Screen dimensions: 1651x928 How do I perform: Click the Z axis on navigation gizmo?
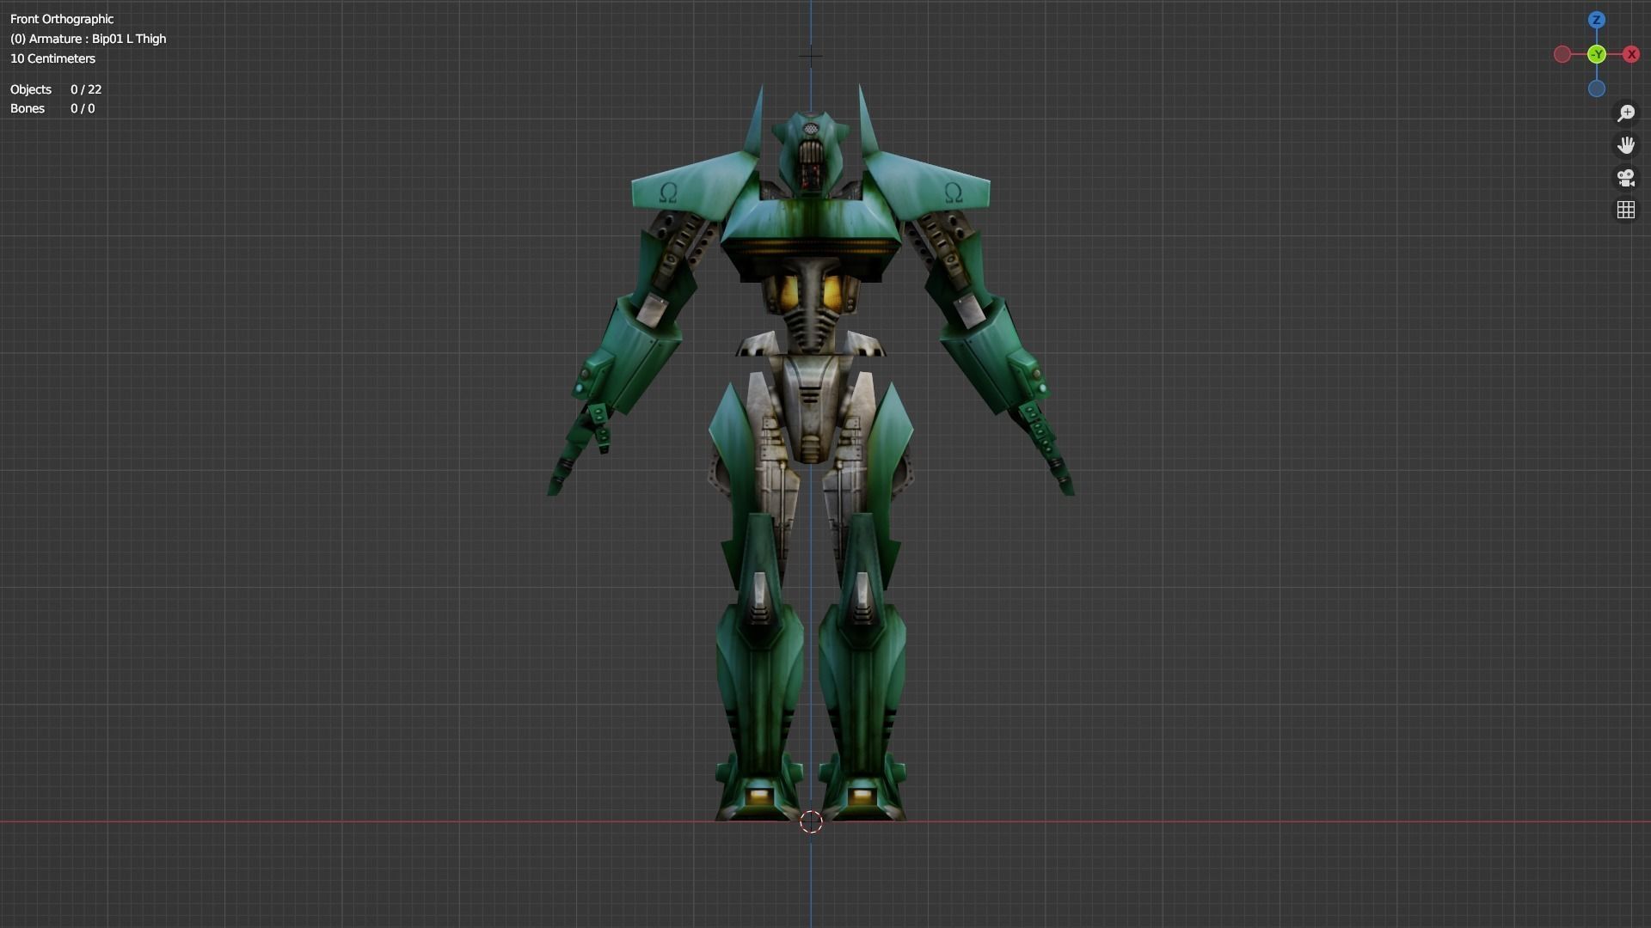click(x=1596, y=20)
